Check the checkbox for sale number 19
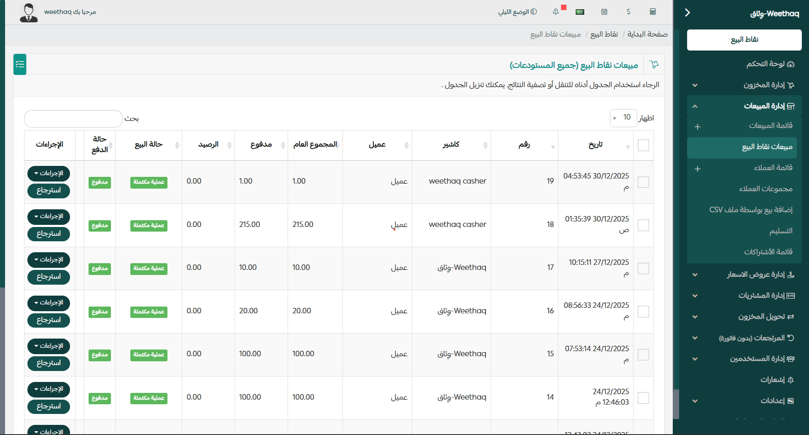 (643, 182)
